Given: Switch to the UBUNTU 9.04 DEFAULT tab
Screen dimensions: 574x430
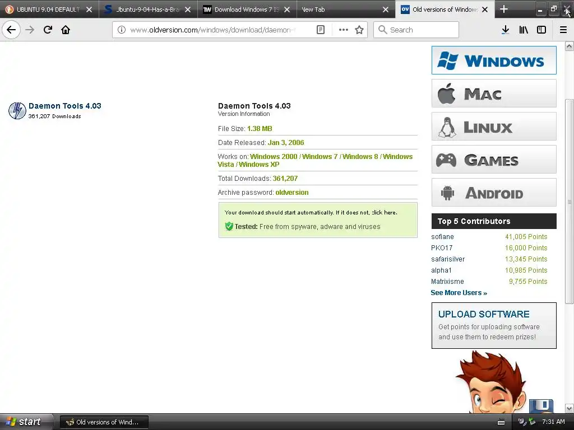Looking at the screenshot, I should 48,10.
